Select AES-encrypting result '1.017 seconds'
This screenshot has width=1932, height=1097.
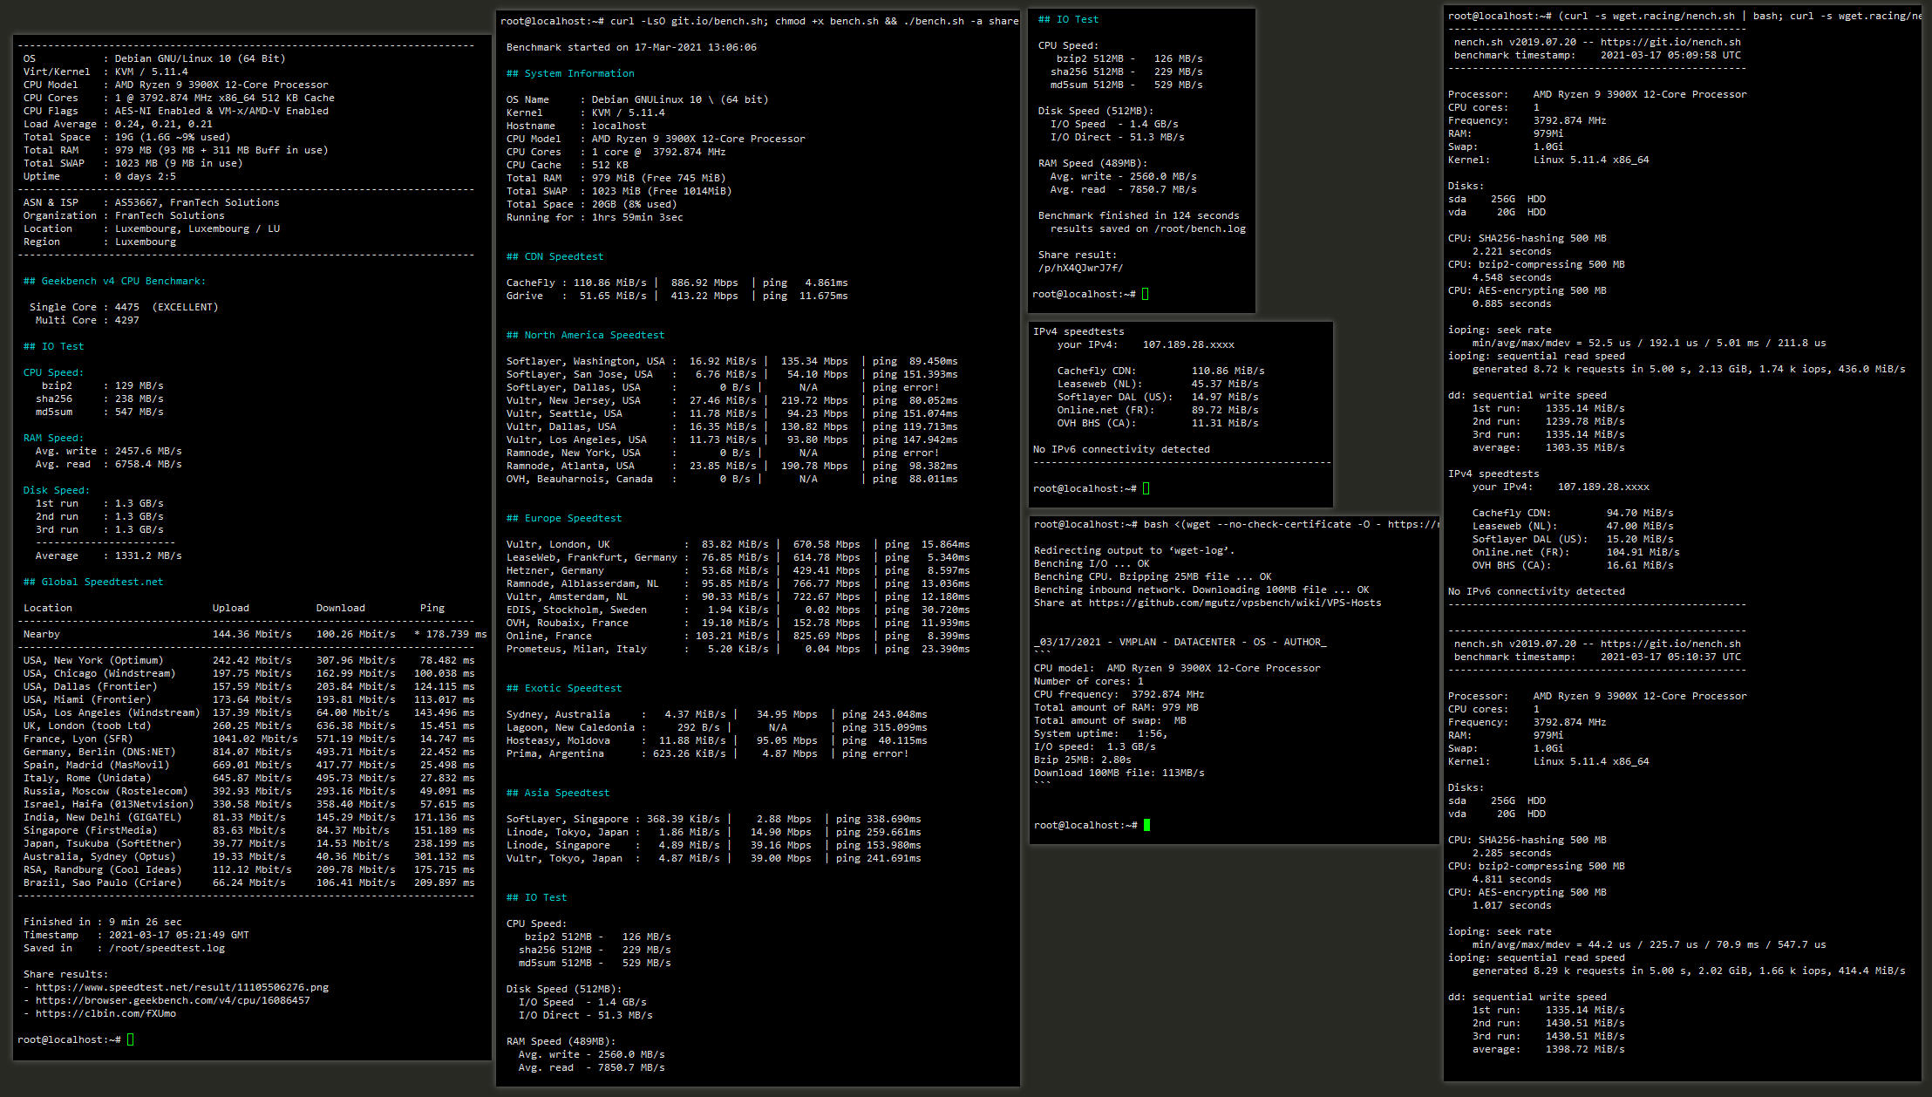coord(1512,905)
